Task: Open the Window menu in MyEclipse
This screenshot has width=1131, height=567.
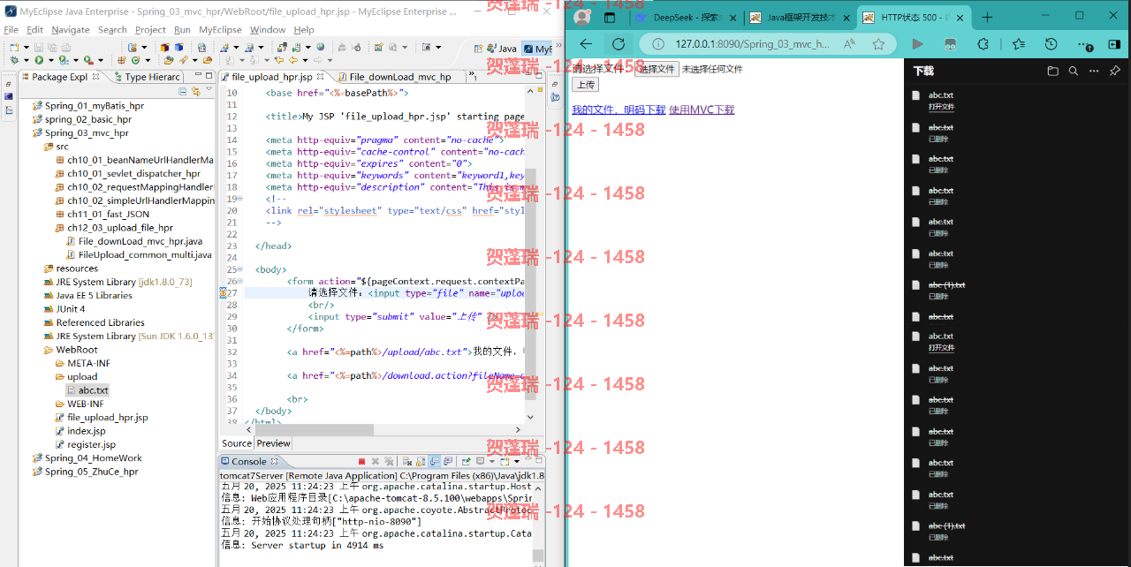Action: pos(267,29)
